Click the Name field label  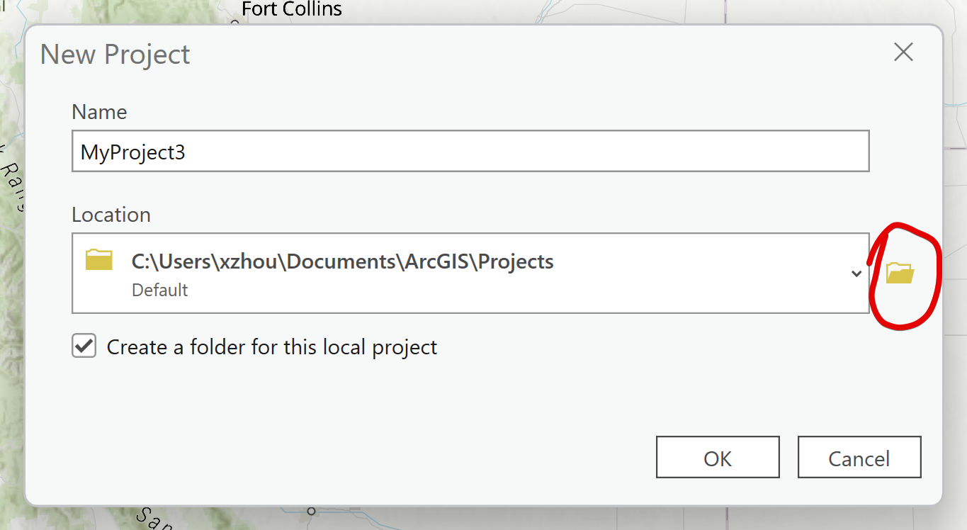(99, 112)
